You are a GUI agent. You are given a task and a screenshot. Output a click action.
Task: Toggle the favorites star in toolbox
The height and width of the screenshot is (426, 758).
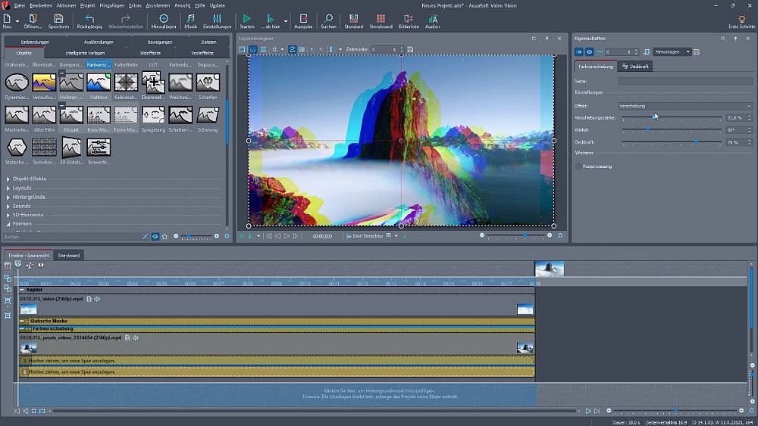pyautogui.click(x=164, y=236)
